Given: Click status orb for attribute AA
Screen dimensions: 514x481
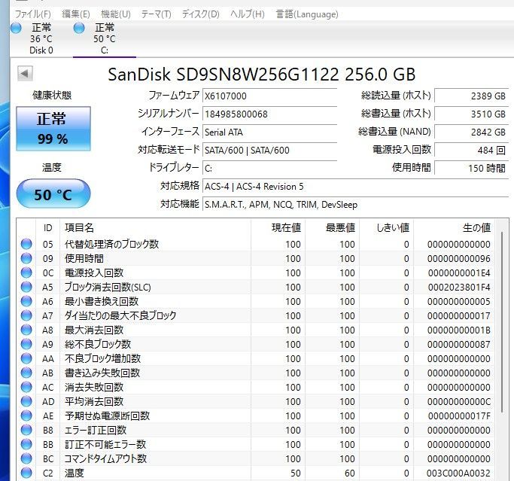Looking at the screenshot, I should coord(26,358).
